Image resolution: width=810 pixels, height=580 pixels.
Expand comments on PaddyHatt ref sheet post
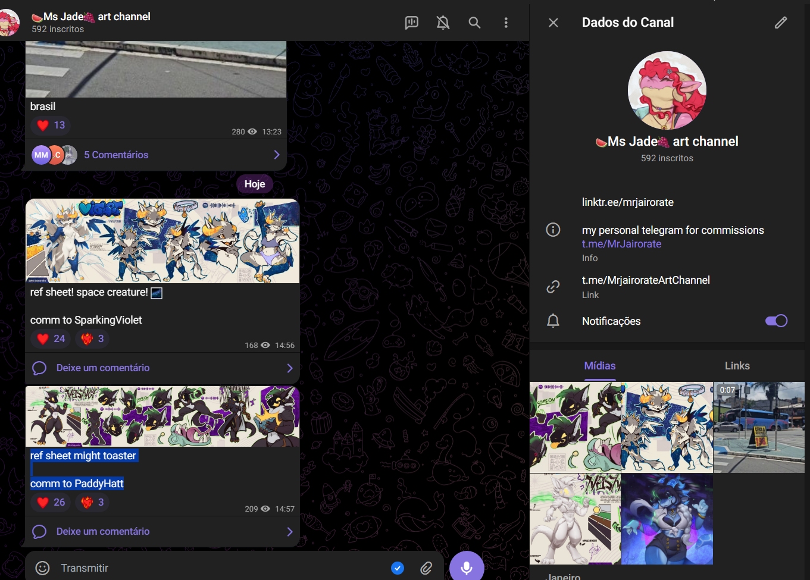pyautogui.click(x=162, y=532)
